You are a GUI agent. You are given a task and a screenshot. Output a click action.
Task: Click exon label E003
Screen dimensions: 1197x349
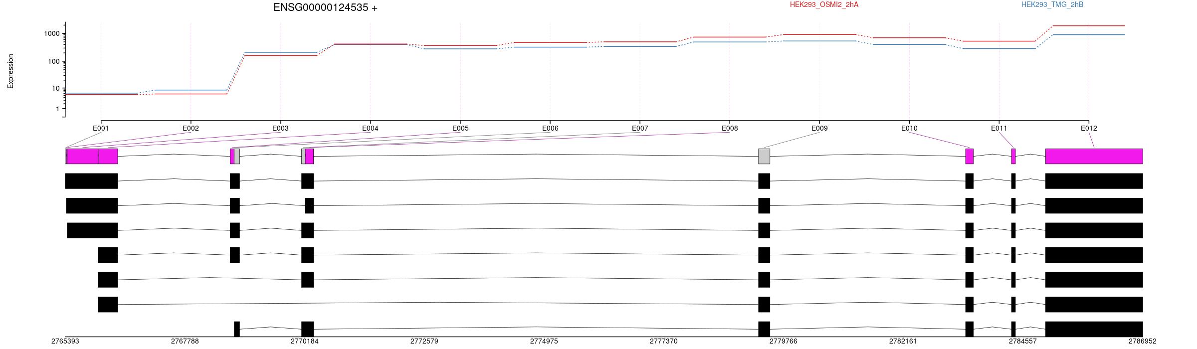280,128
